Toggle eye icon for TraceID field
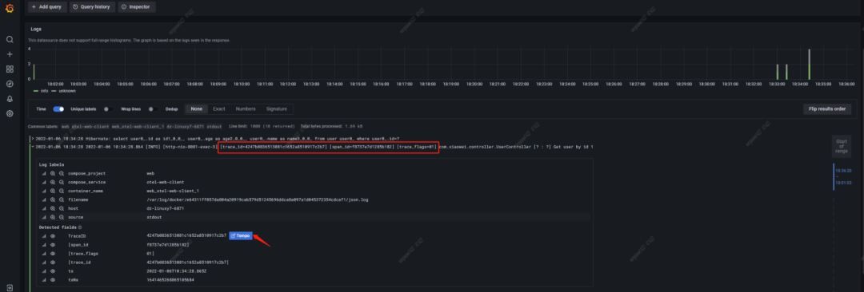 coord(53,235)
